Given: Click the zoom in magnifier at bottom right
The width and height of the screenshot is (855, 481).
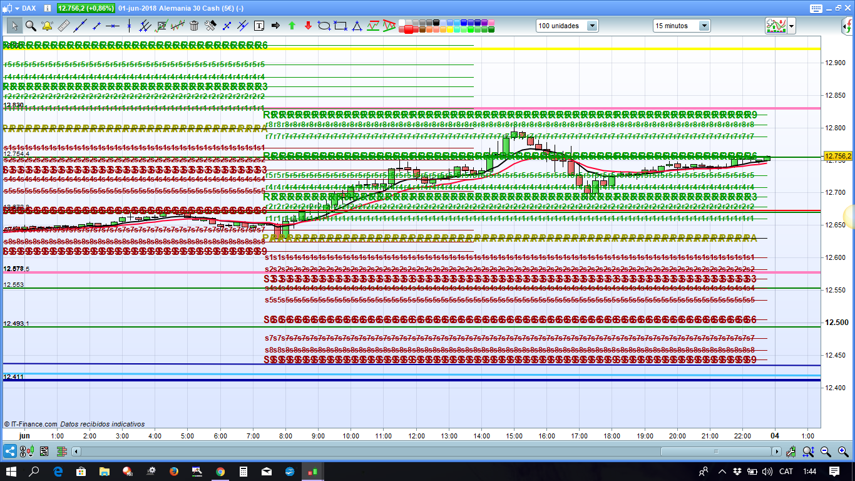Looking at the screenshot, I should (843, 451).
